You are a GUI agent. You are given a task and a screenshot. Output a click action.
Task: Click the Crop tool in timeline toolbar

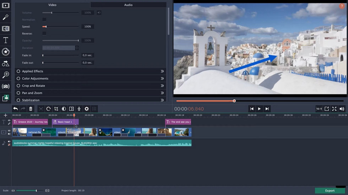pyautogui.click(x=56, y=109)
